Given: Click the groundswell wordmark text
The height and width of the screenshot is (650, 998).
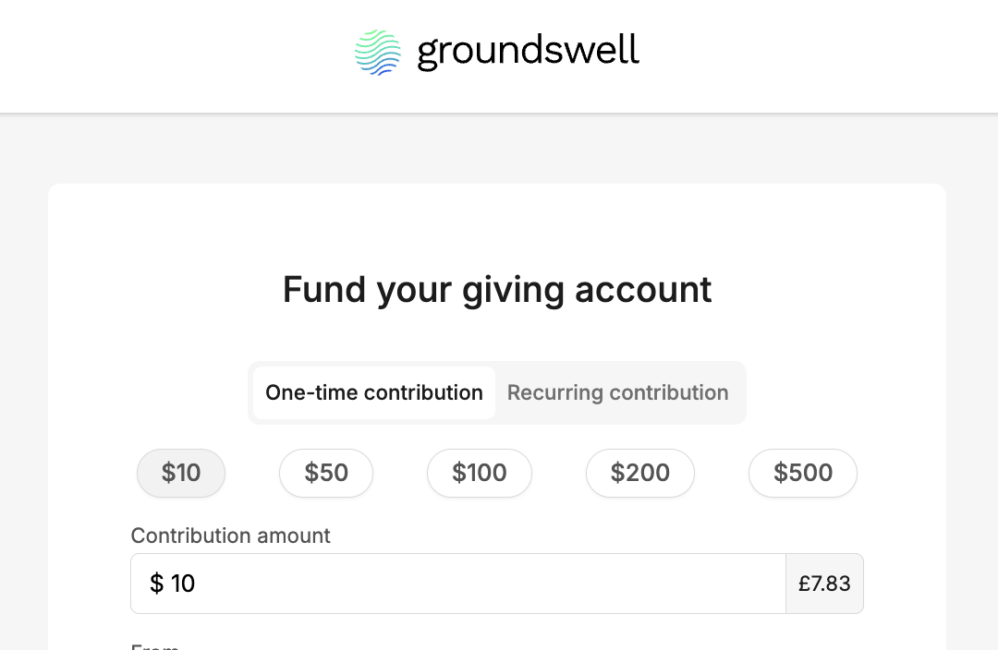Looking at the screenshot, I should 528,52.
